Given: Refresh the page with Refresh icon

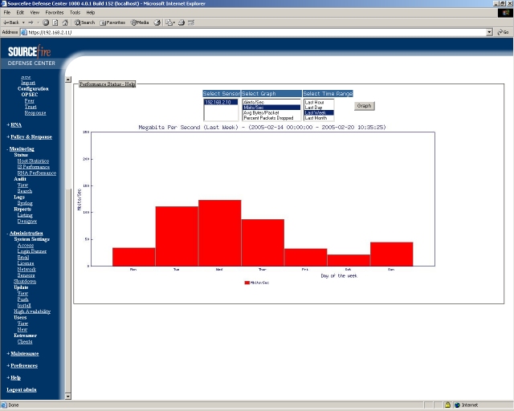Looking at the screenshot, I should 55,22.
